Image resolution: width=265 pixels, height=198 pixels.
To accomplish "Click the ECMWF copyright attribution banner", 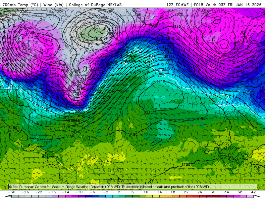I will coord(133,187).
